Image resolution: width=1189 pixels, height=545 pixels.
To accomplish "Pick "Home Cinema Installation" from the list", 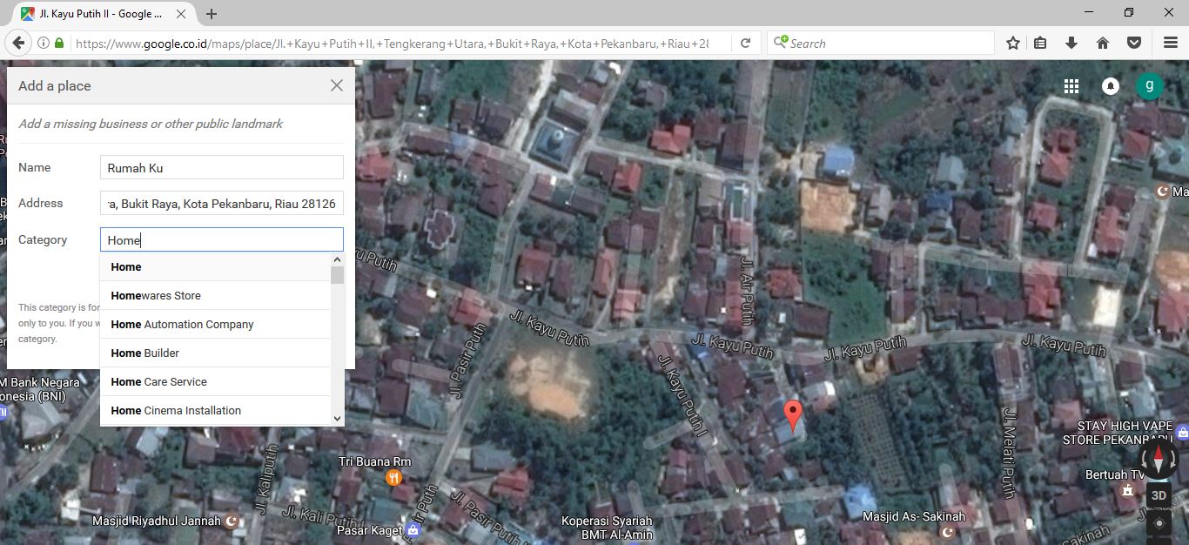I will (x=175, y=410).
